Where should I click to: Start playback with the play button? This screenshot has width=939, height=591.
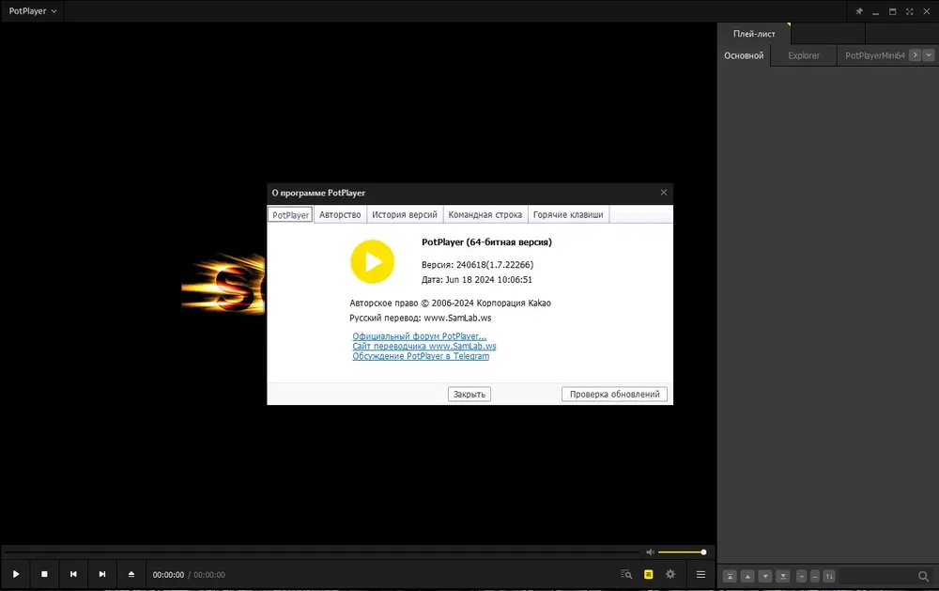click(16, 574)
